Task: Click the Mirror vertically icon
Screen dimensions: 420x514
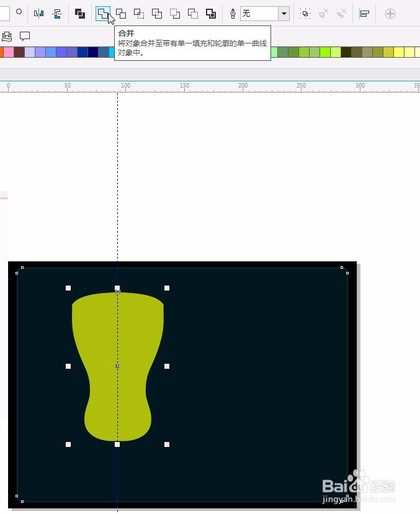Action: coord(57,14)
